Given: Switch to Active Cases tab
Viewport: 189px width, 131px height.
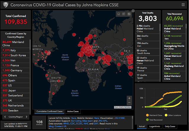Looking at the screenshot, I should click(73, 111).
